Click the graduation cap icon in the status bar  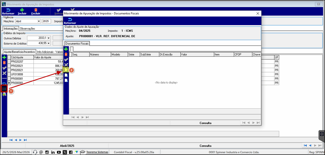82,152
